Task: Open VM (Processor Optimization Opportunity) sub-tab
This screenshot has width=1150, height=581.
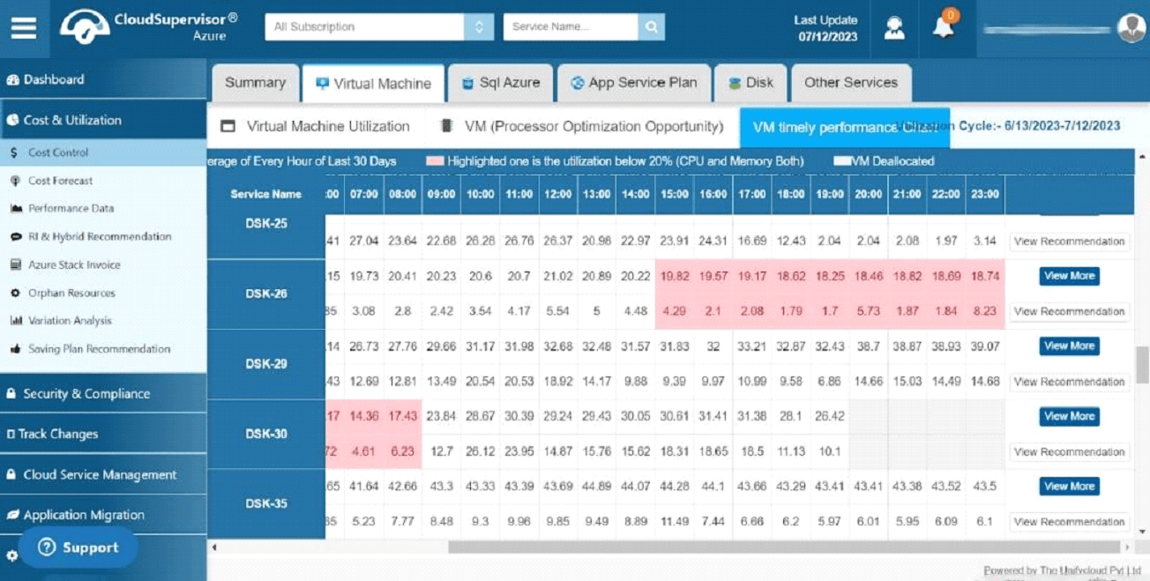Action: pos(582,127)
